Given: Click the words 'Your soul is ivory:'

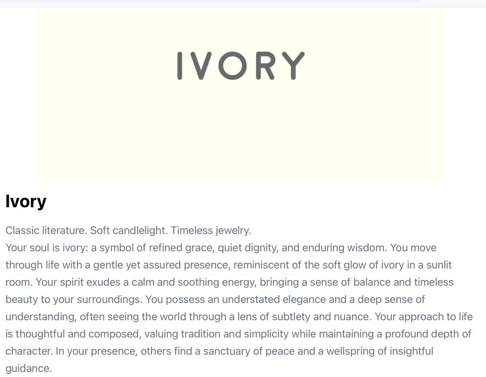Looking at the screenshot, I should pos(47,248).
